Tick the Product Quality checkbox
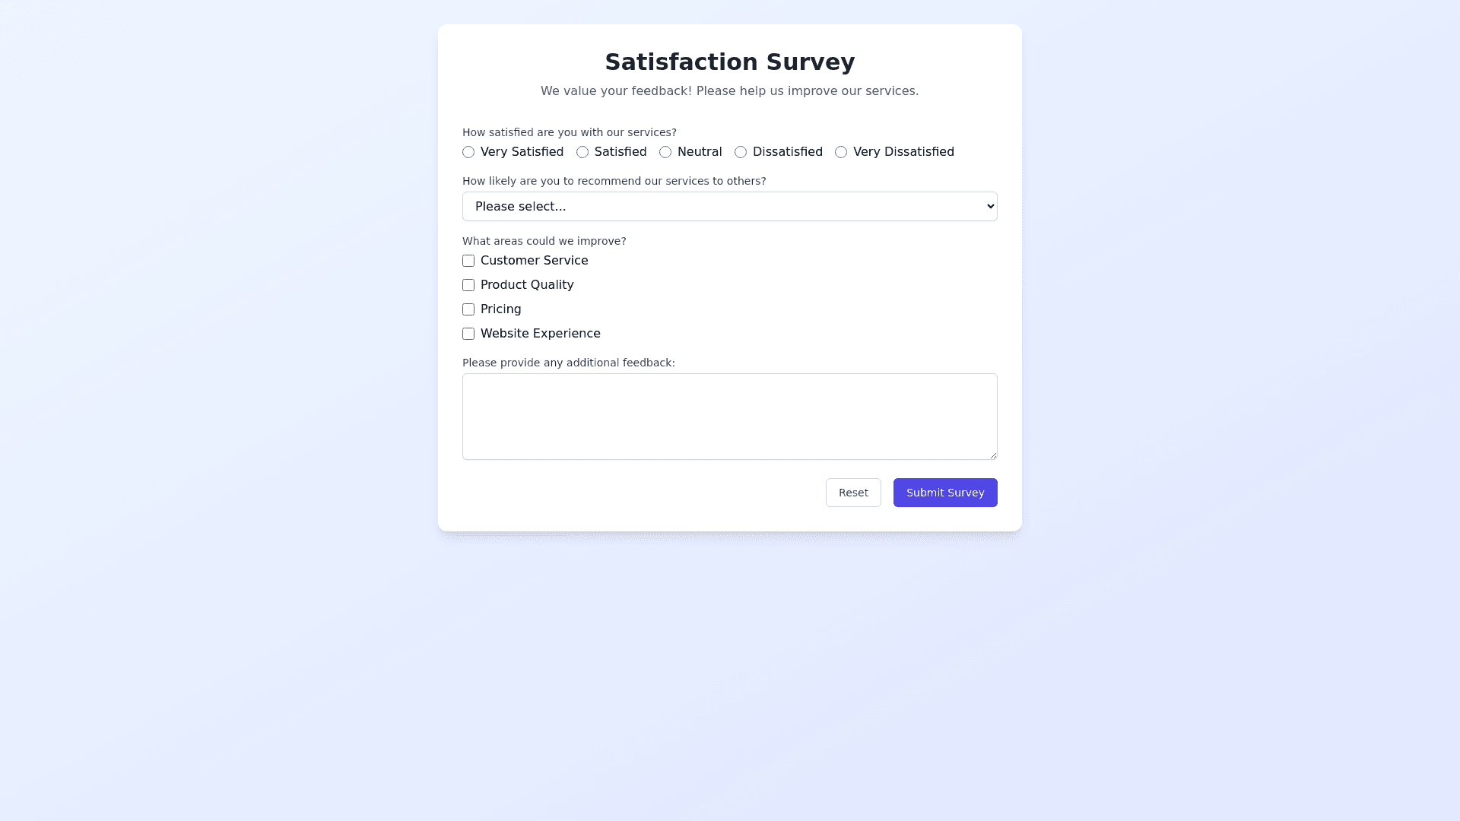This screenshot has width=1460, height=821. click(468, 285)
